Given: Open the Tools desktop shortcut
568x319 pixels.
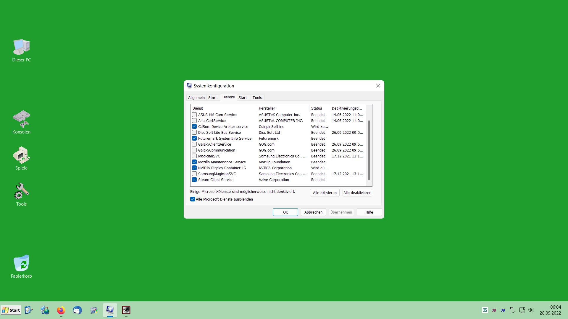Looking at the screenshot, I should pyautogui.click(x=21, y=194).
